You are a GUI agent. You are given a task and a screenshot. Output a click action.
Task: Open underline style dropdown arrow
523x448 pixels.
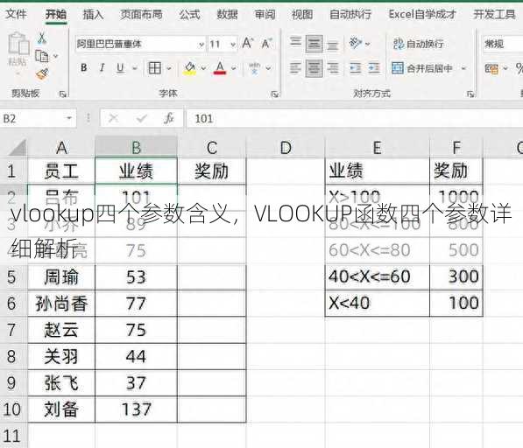tap(135, 68)
